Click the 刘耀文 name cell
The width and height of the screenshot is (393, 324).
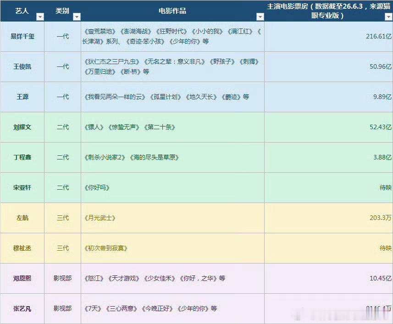click(x=22, y=127)
